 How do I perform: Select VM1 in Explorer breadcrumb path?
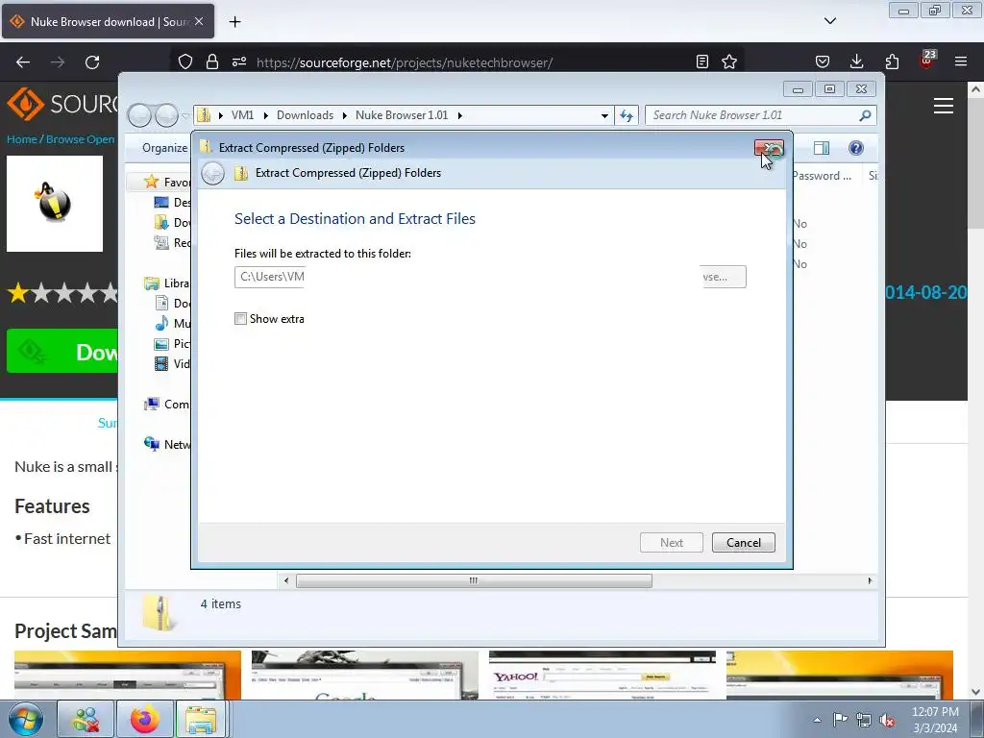coord(242,115)
